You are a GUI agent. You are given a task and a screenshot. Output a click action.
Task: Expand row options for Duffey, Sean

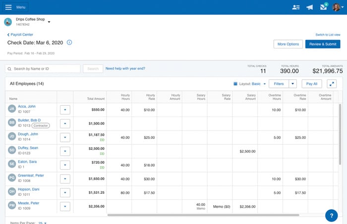tap(65, 151)
